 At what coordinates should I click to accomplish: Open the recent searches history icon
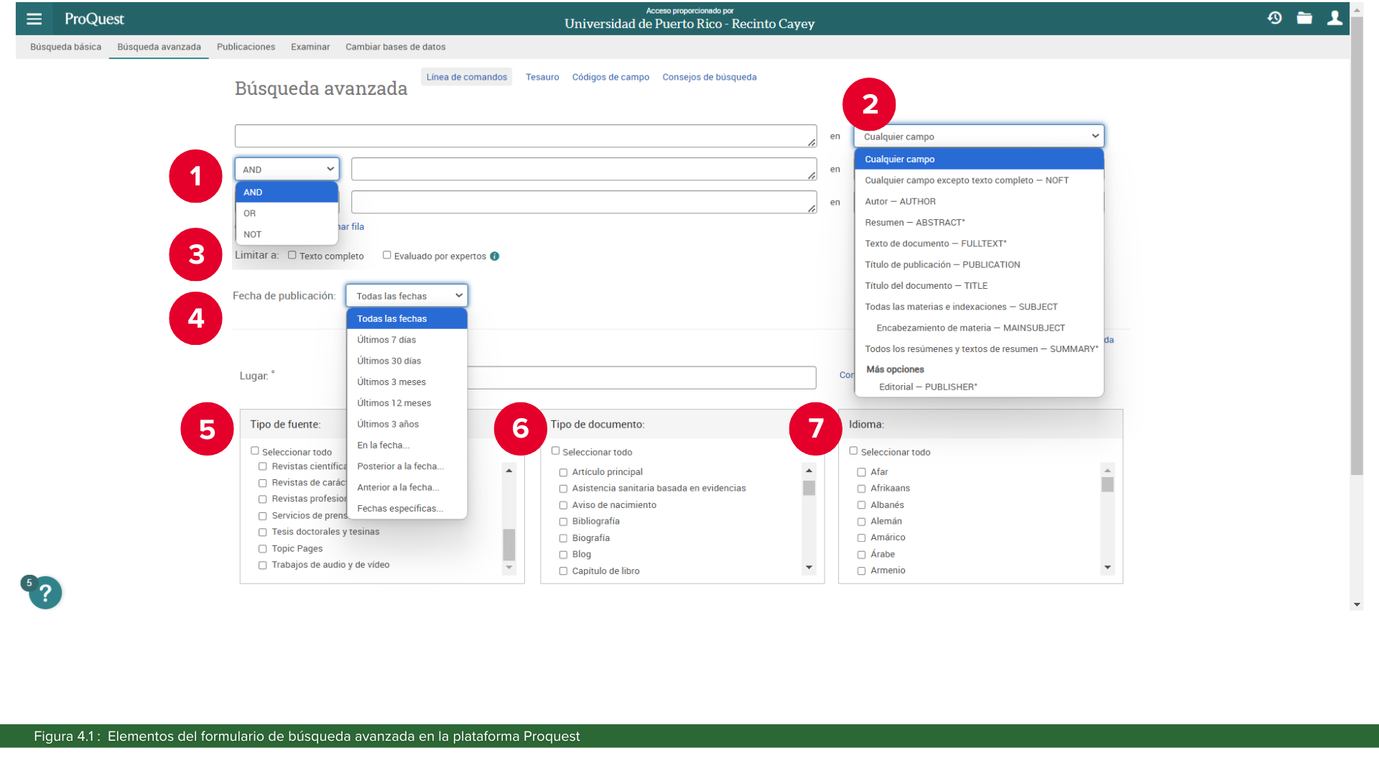pyautogui.click(x=1275, y=18)
